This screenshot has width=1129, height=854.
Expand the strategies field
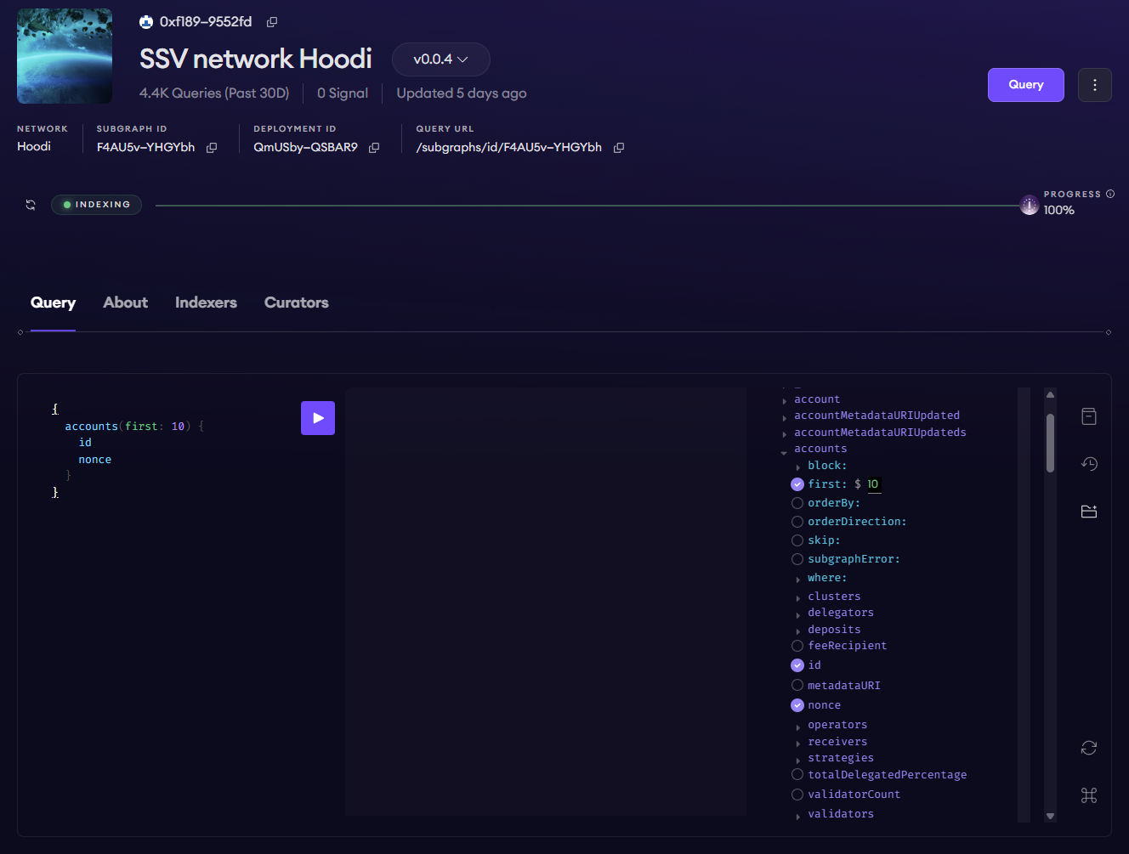[797, 761]
